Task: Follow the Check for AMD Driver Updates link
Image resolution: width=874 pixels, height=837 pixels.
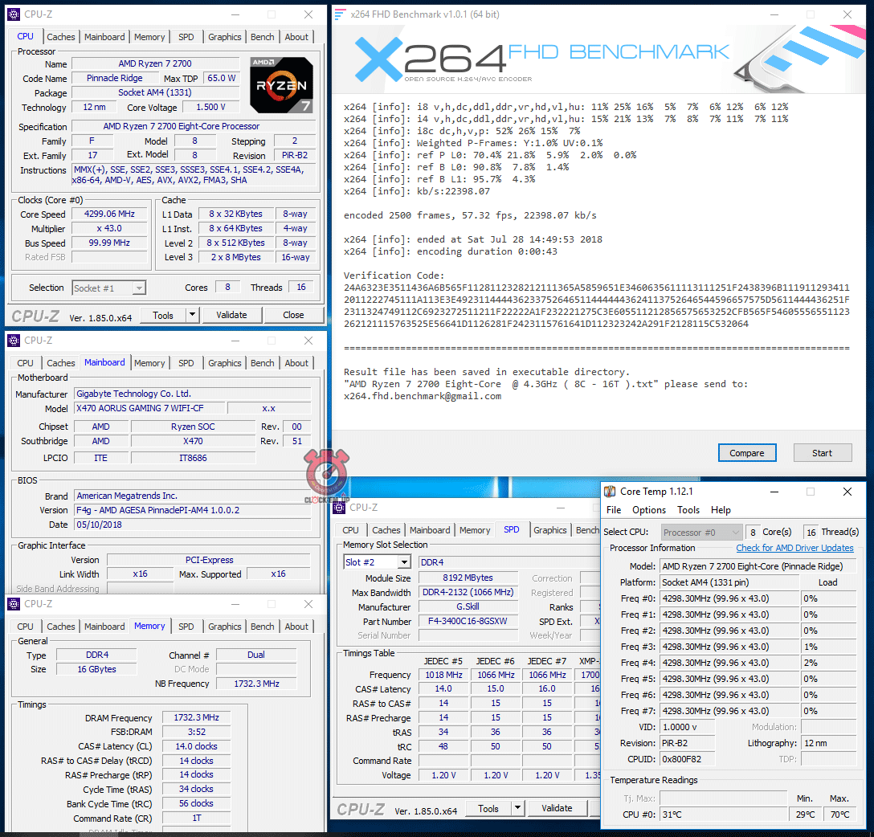Action: coord(794,548)
